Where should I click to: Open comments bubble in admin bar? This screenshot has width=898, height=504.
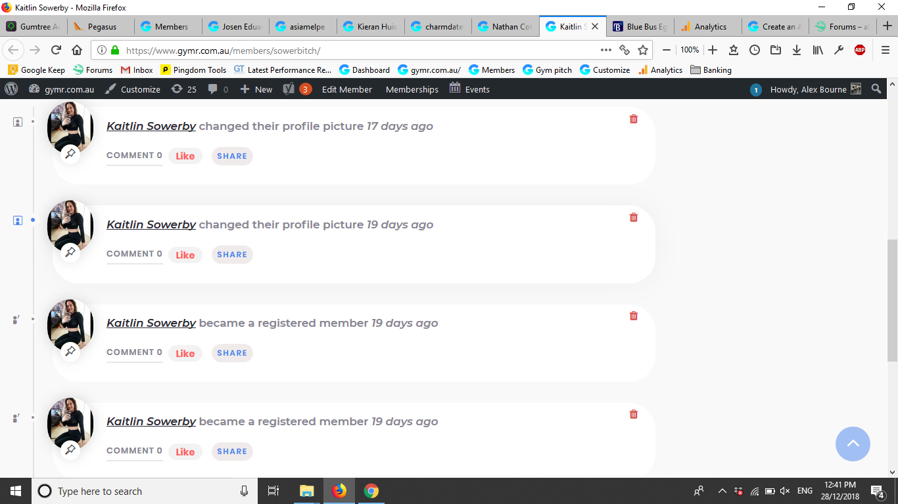point(218,89)
